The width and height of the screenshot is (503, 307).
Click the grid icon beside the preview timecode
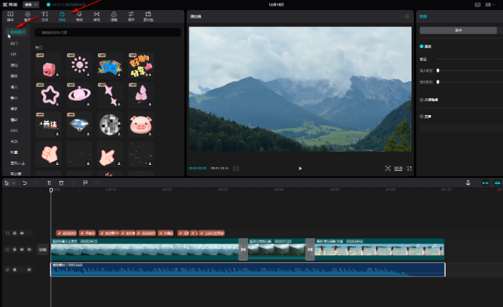coord(236,169)
